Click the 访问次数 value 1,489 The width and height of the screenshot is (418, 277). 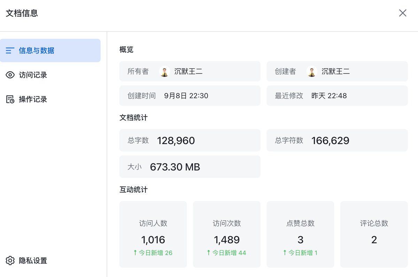click(227, 240)
